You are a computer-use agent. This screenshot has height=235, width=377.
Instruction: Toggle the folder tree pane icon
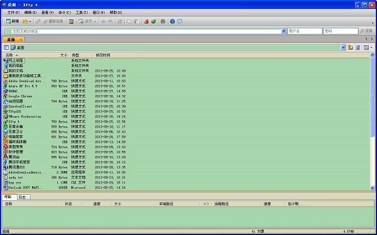[6, 48]
